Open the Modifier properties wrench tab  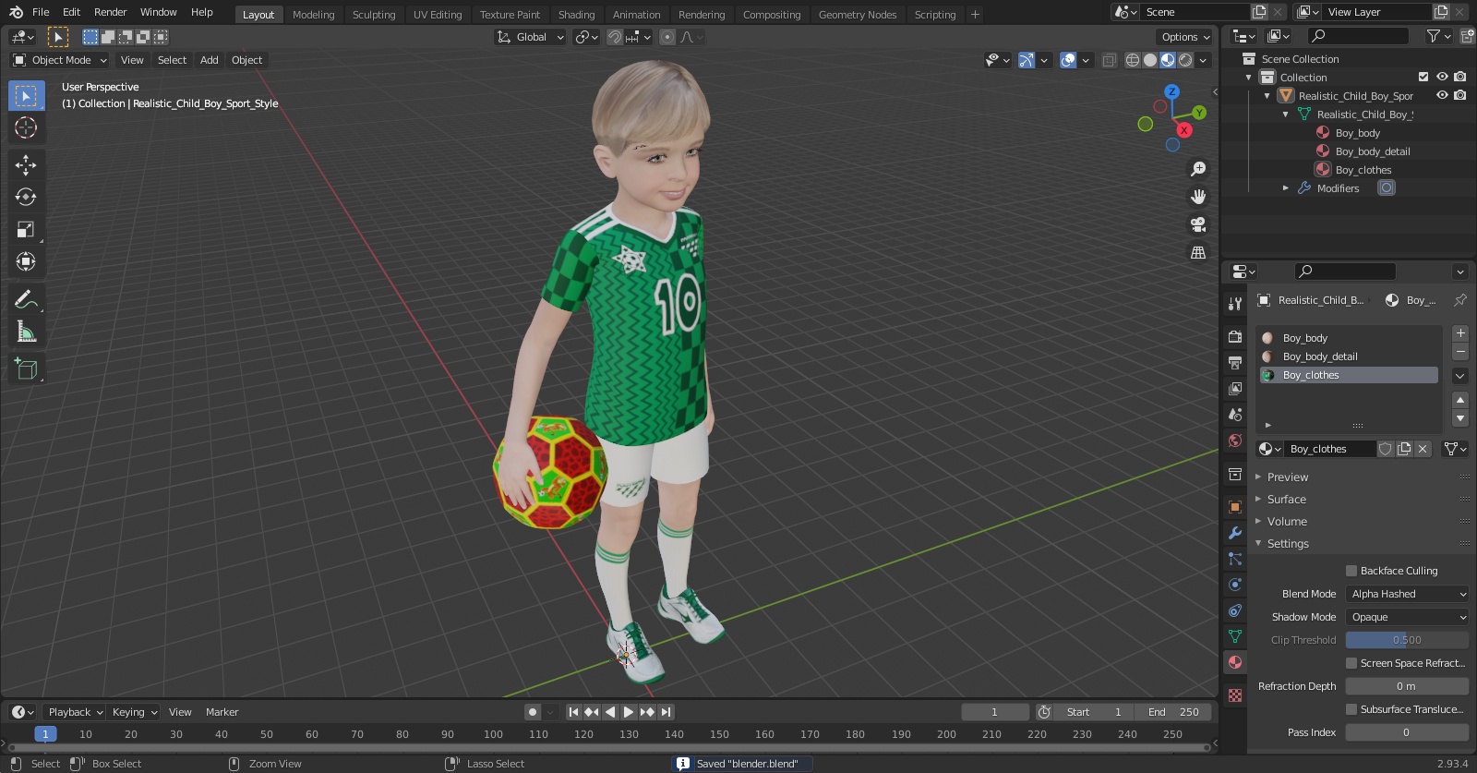click(x=1234, y=533)
